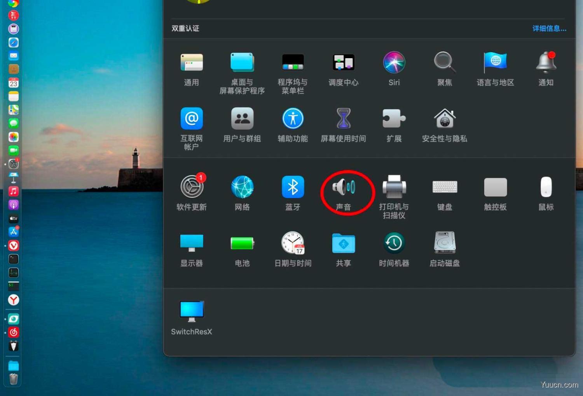Open NetEase Music from the Dock
This screenshot has width=583, height=396.
(x=14, y=332)
